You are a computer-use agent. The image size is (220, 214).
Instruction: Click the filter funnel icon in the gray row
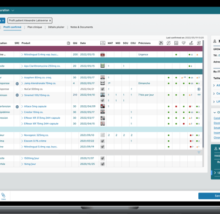coord(199,153)
